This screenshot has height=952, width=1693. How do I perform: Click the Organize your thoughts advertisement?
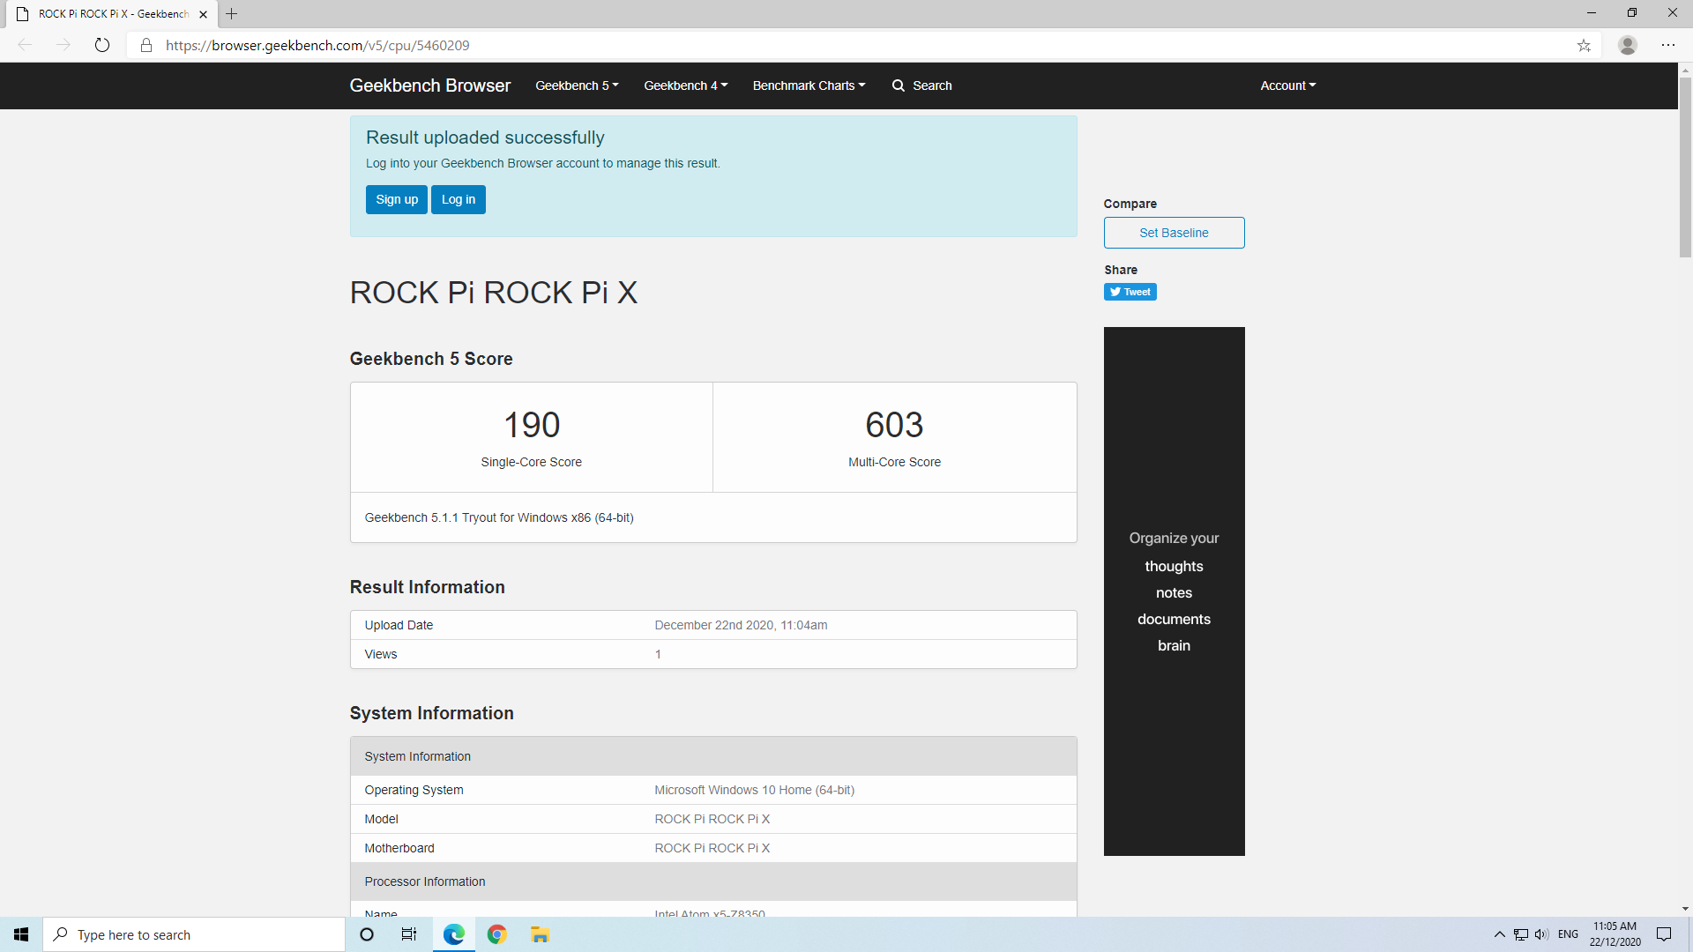(x=1174, y=591)
